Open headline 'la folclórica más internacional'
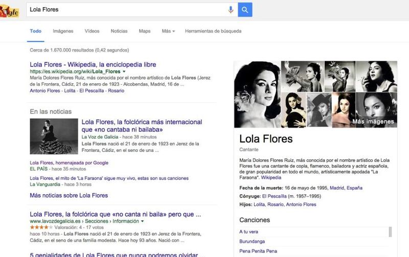Image resolution: width=409 pixels, height=257 pixels. pos(142,126)
